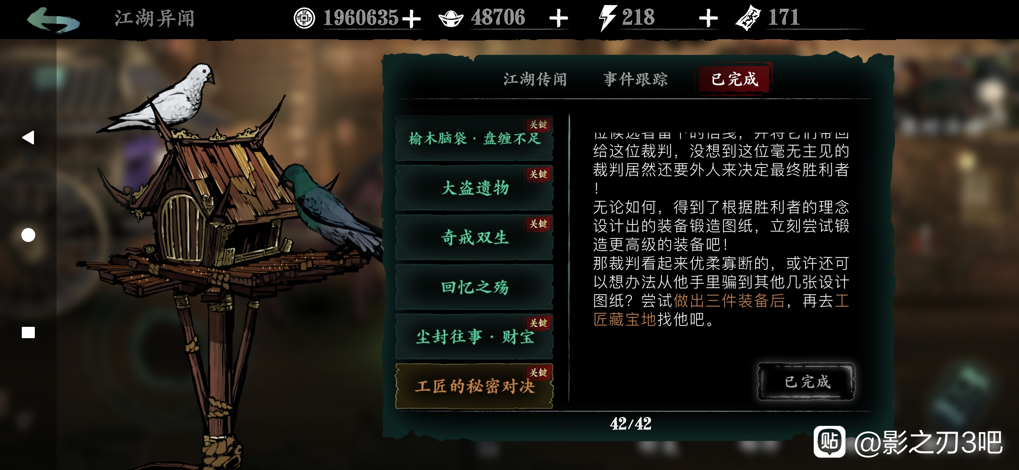Image resolution: width=1019 pixels, height=470 pixels.
Task: Select the 尘封往事·财宝 quest entry
Action: coord(474,337)
